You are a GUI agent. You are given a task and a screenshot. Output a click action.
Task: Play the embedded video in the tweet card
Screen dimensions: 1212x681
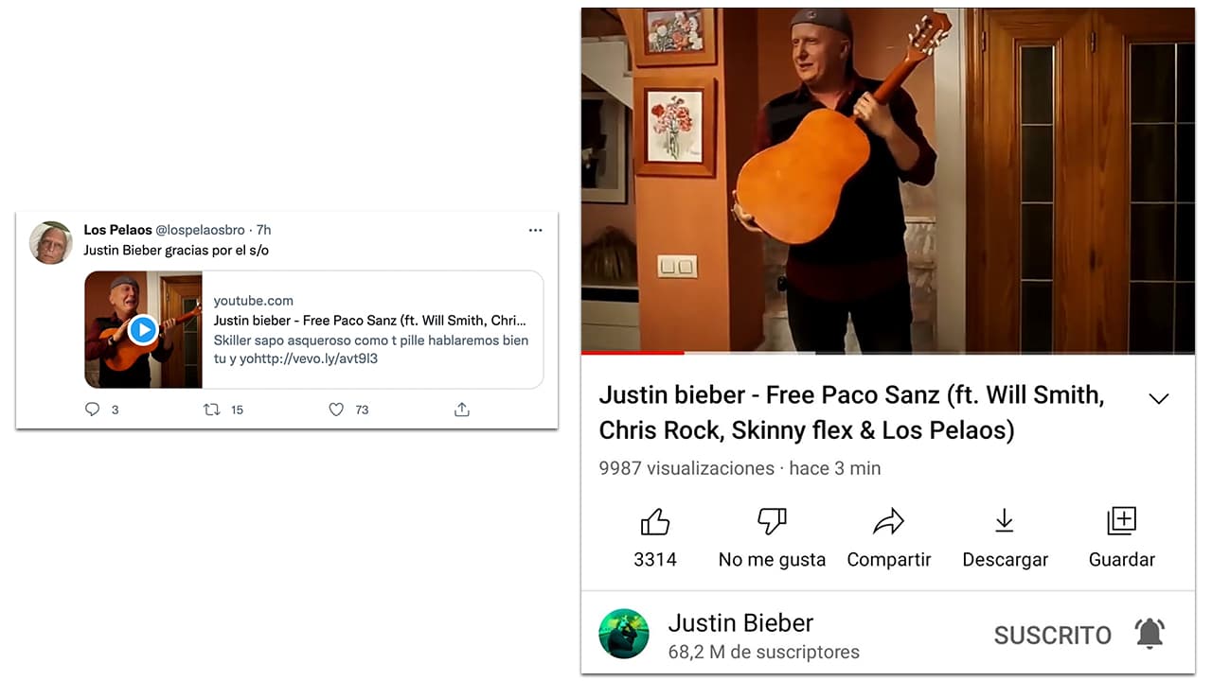tap(143, 329)
